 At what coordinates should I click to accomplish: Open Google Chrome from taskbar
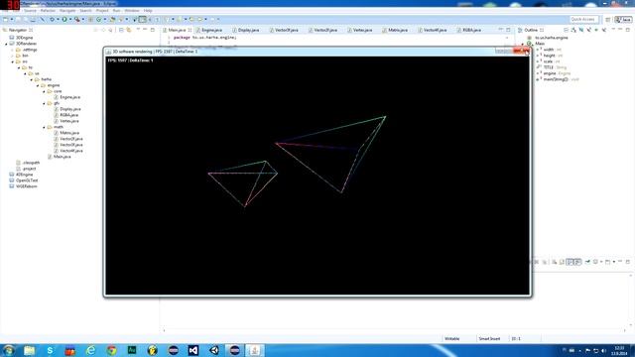111,350
